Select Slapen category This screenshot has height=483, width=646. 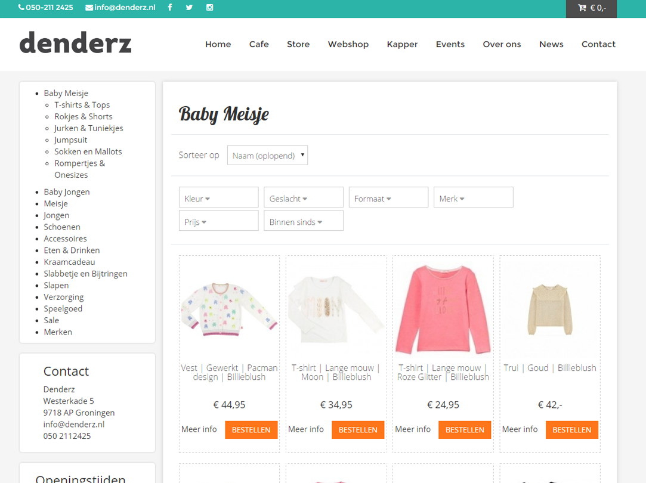tap(57, 286)
